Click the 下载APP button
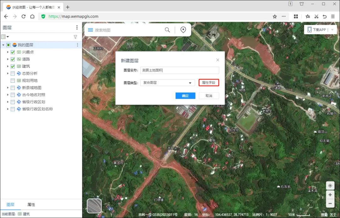The height and width of the screenshot is (218, 340). (317, 30)
